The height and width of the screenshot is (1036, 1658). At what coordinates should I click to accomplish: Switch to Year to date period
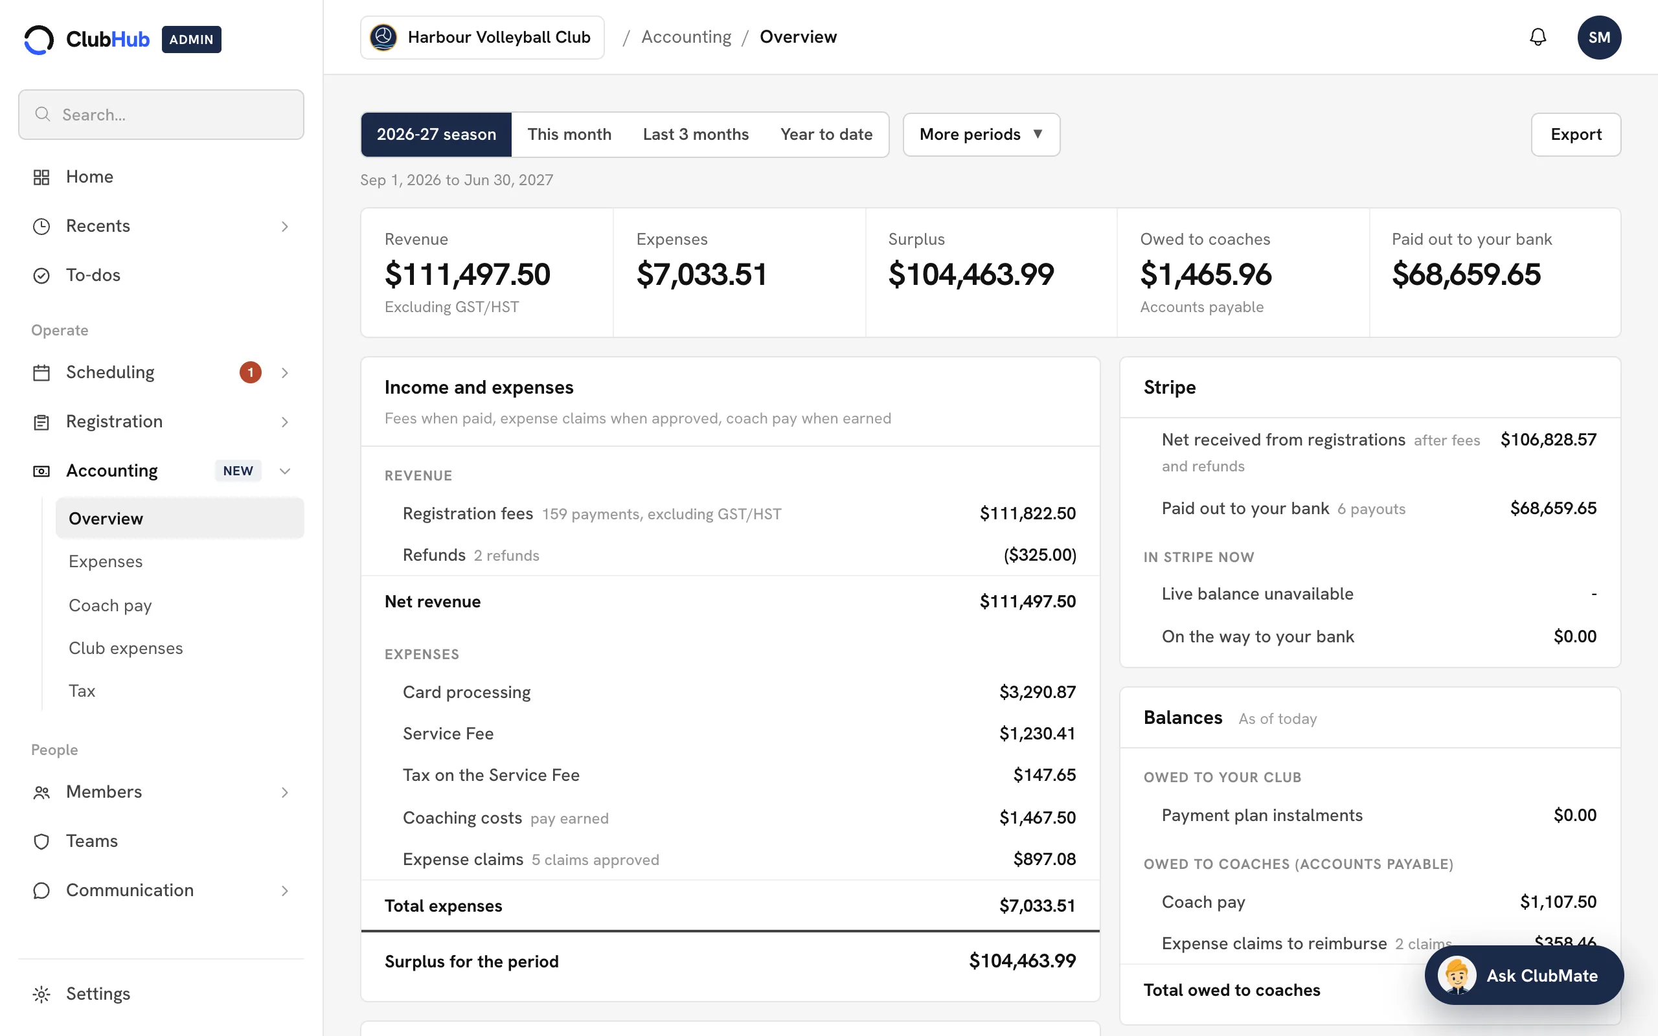826,134
